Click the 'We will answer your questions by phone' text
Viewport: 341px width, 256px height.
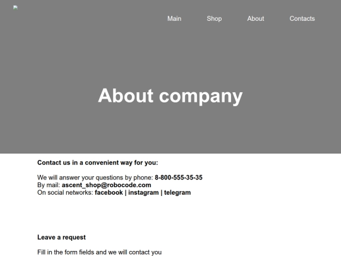coord(95,178)
